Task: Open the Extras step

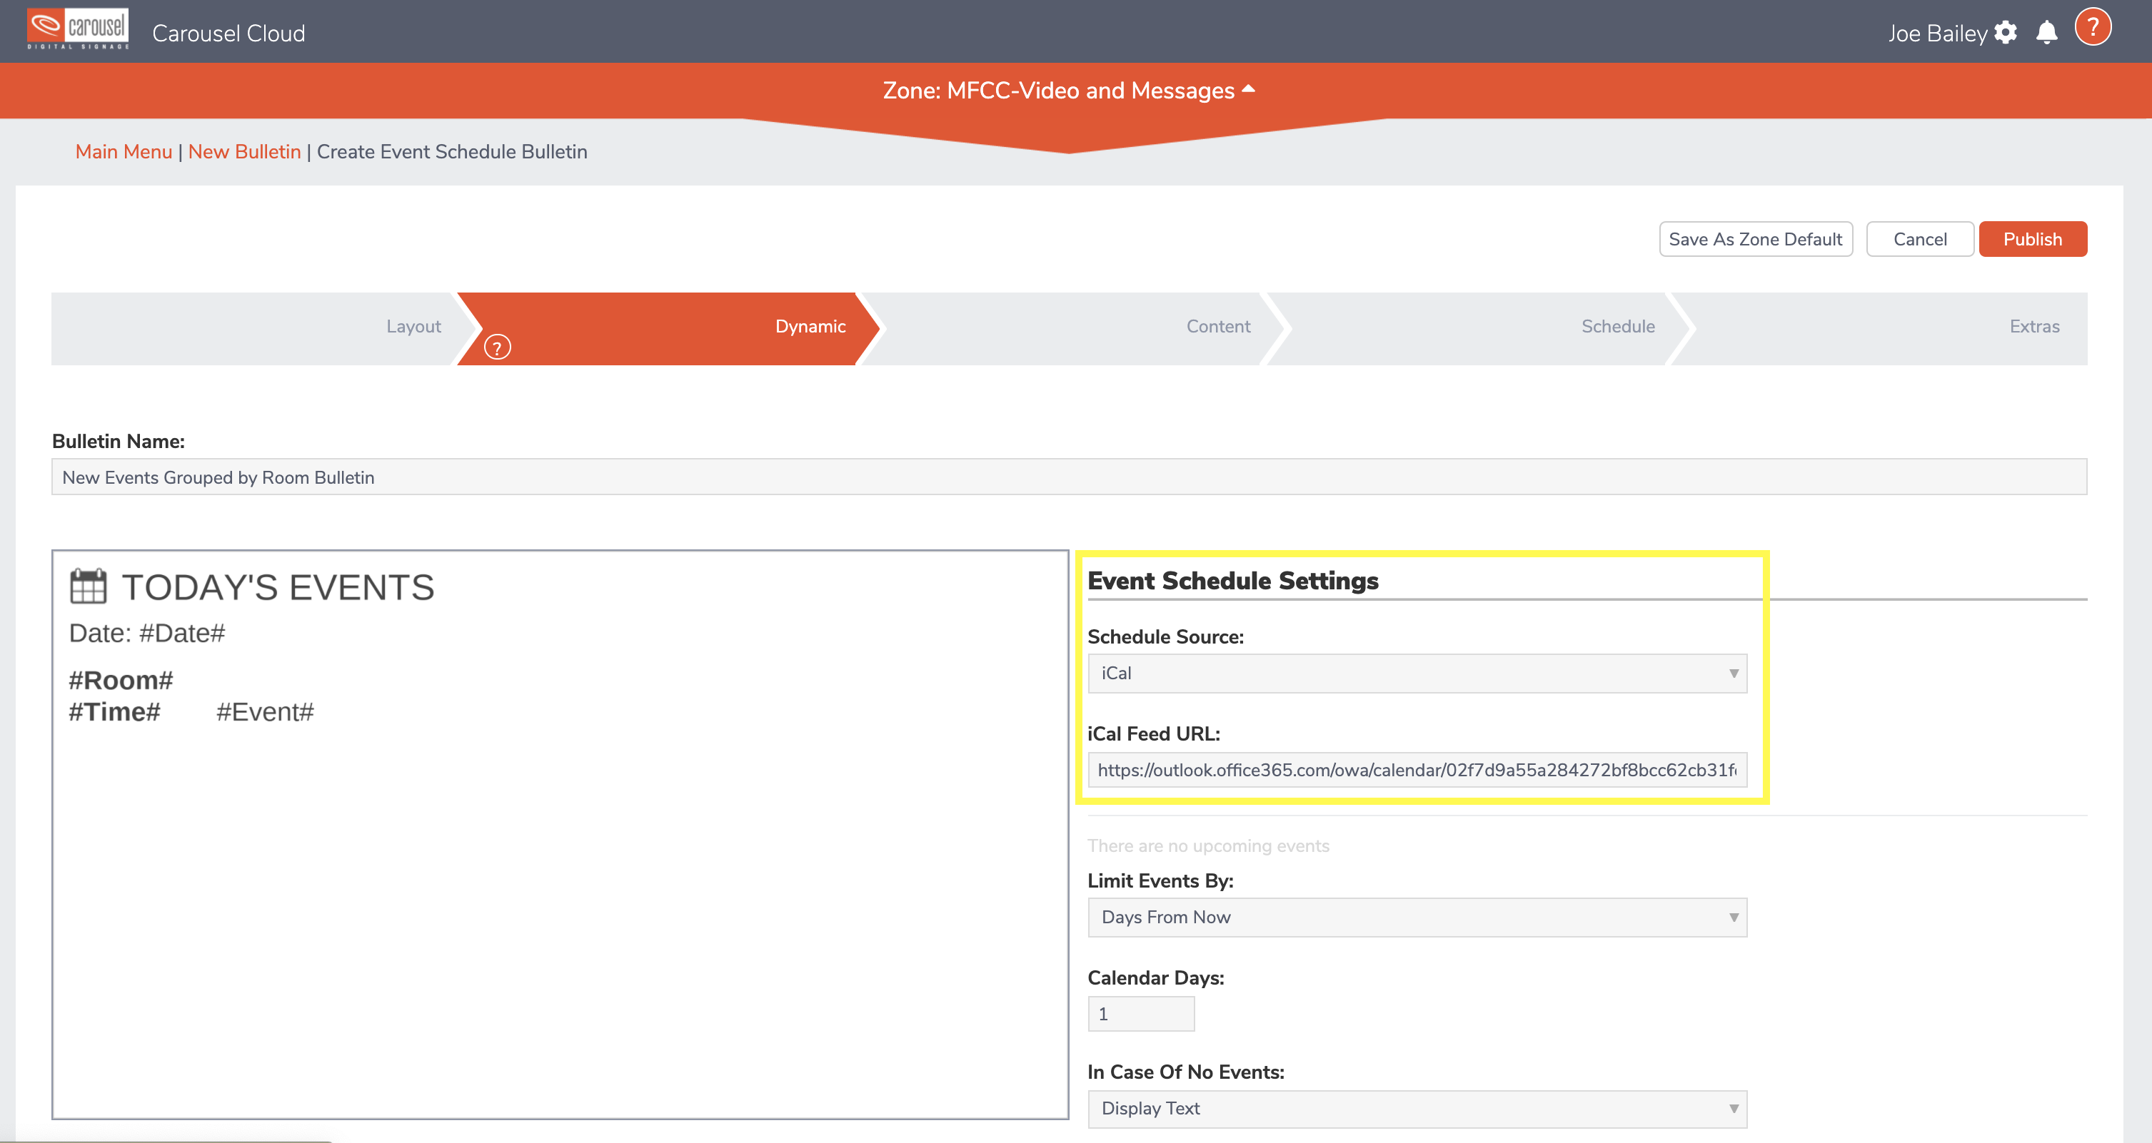Action: [x=2033, y=327]
